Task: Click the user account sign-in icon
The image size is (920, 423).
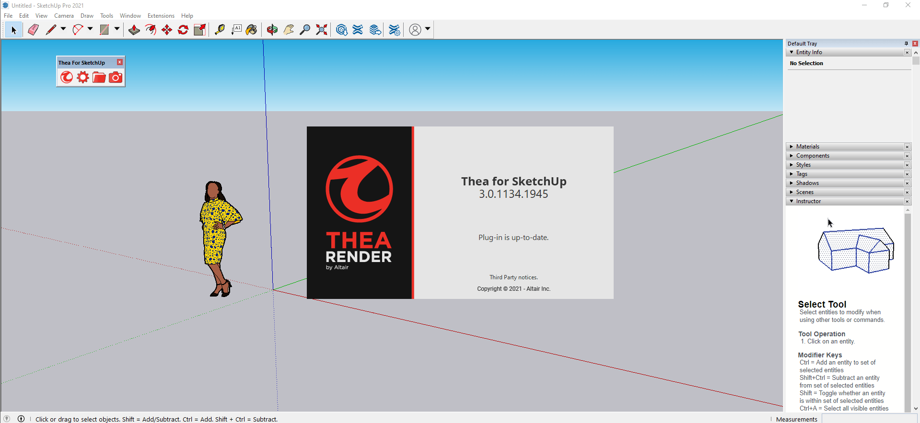Action: click(x=415, y=30)
